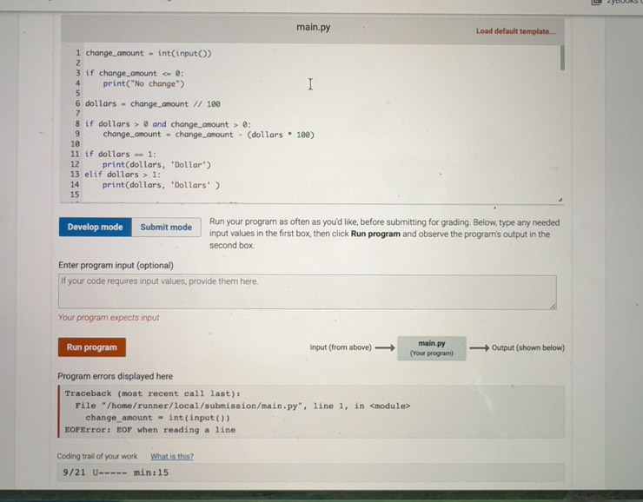643x502 pixels.
Task: Click the code editor vertical scrollbar
Action: [x=562, y=59]
